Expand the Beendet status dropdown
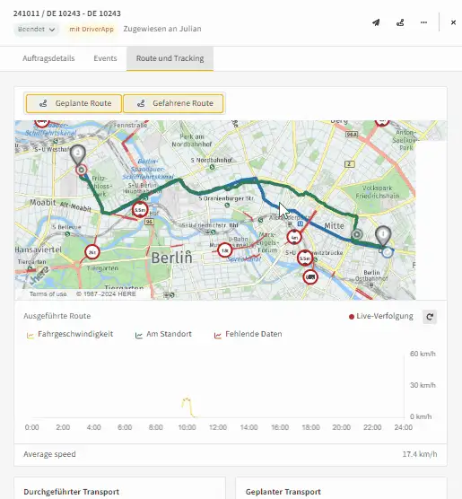 36,30
